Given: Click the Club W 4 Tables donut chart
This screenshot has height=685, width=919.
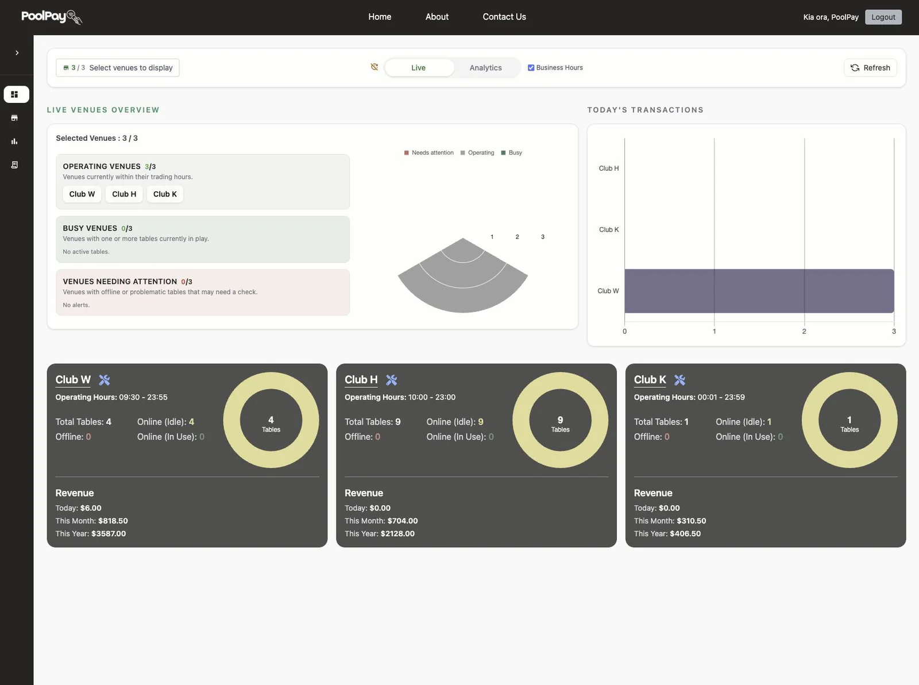Looking at the screenshot, I should pyautogui.click(x=271, y=420).
